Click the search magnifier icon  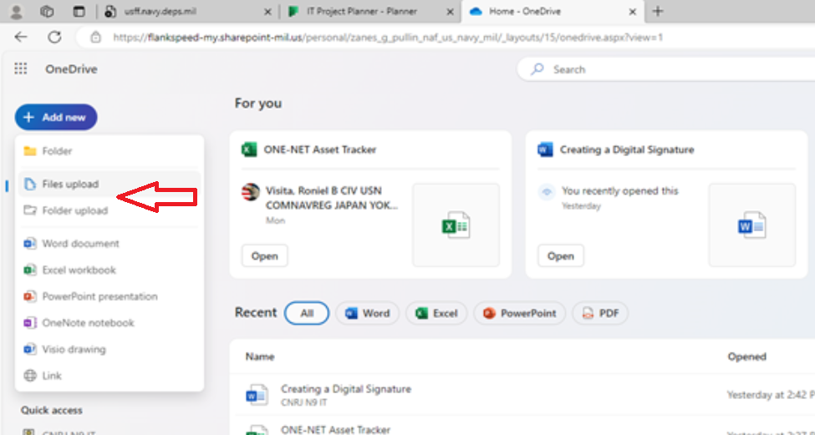pos(537,69)
